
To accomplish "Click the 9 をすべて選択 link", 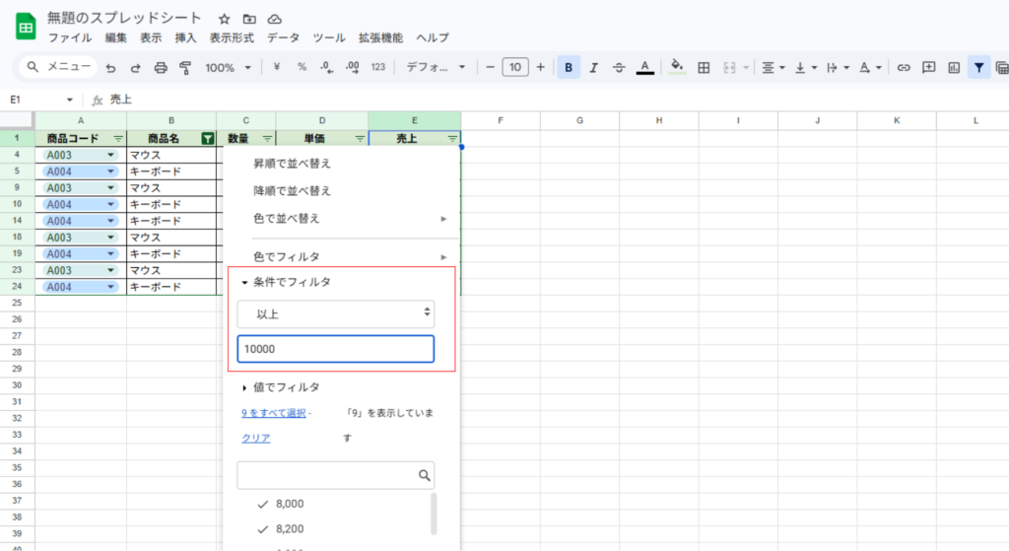I will 273,413.
